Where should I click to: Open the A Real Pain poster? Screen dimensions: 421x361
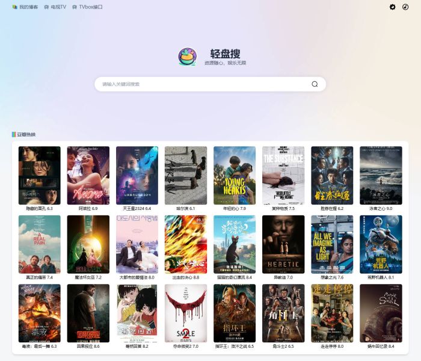click(x=40, y=244)
